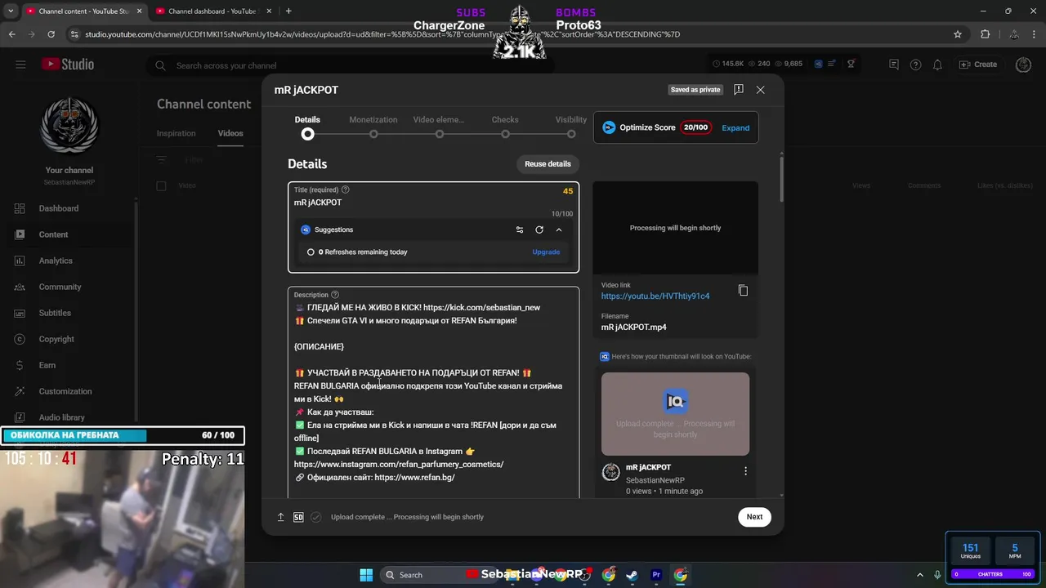Click the Customization wand icon
Screen dimensions: 1046x588
click(x=20, y=391)
